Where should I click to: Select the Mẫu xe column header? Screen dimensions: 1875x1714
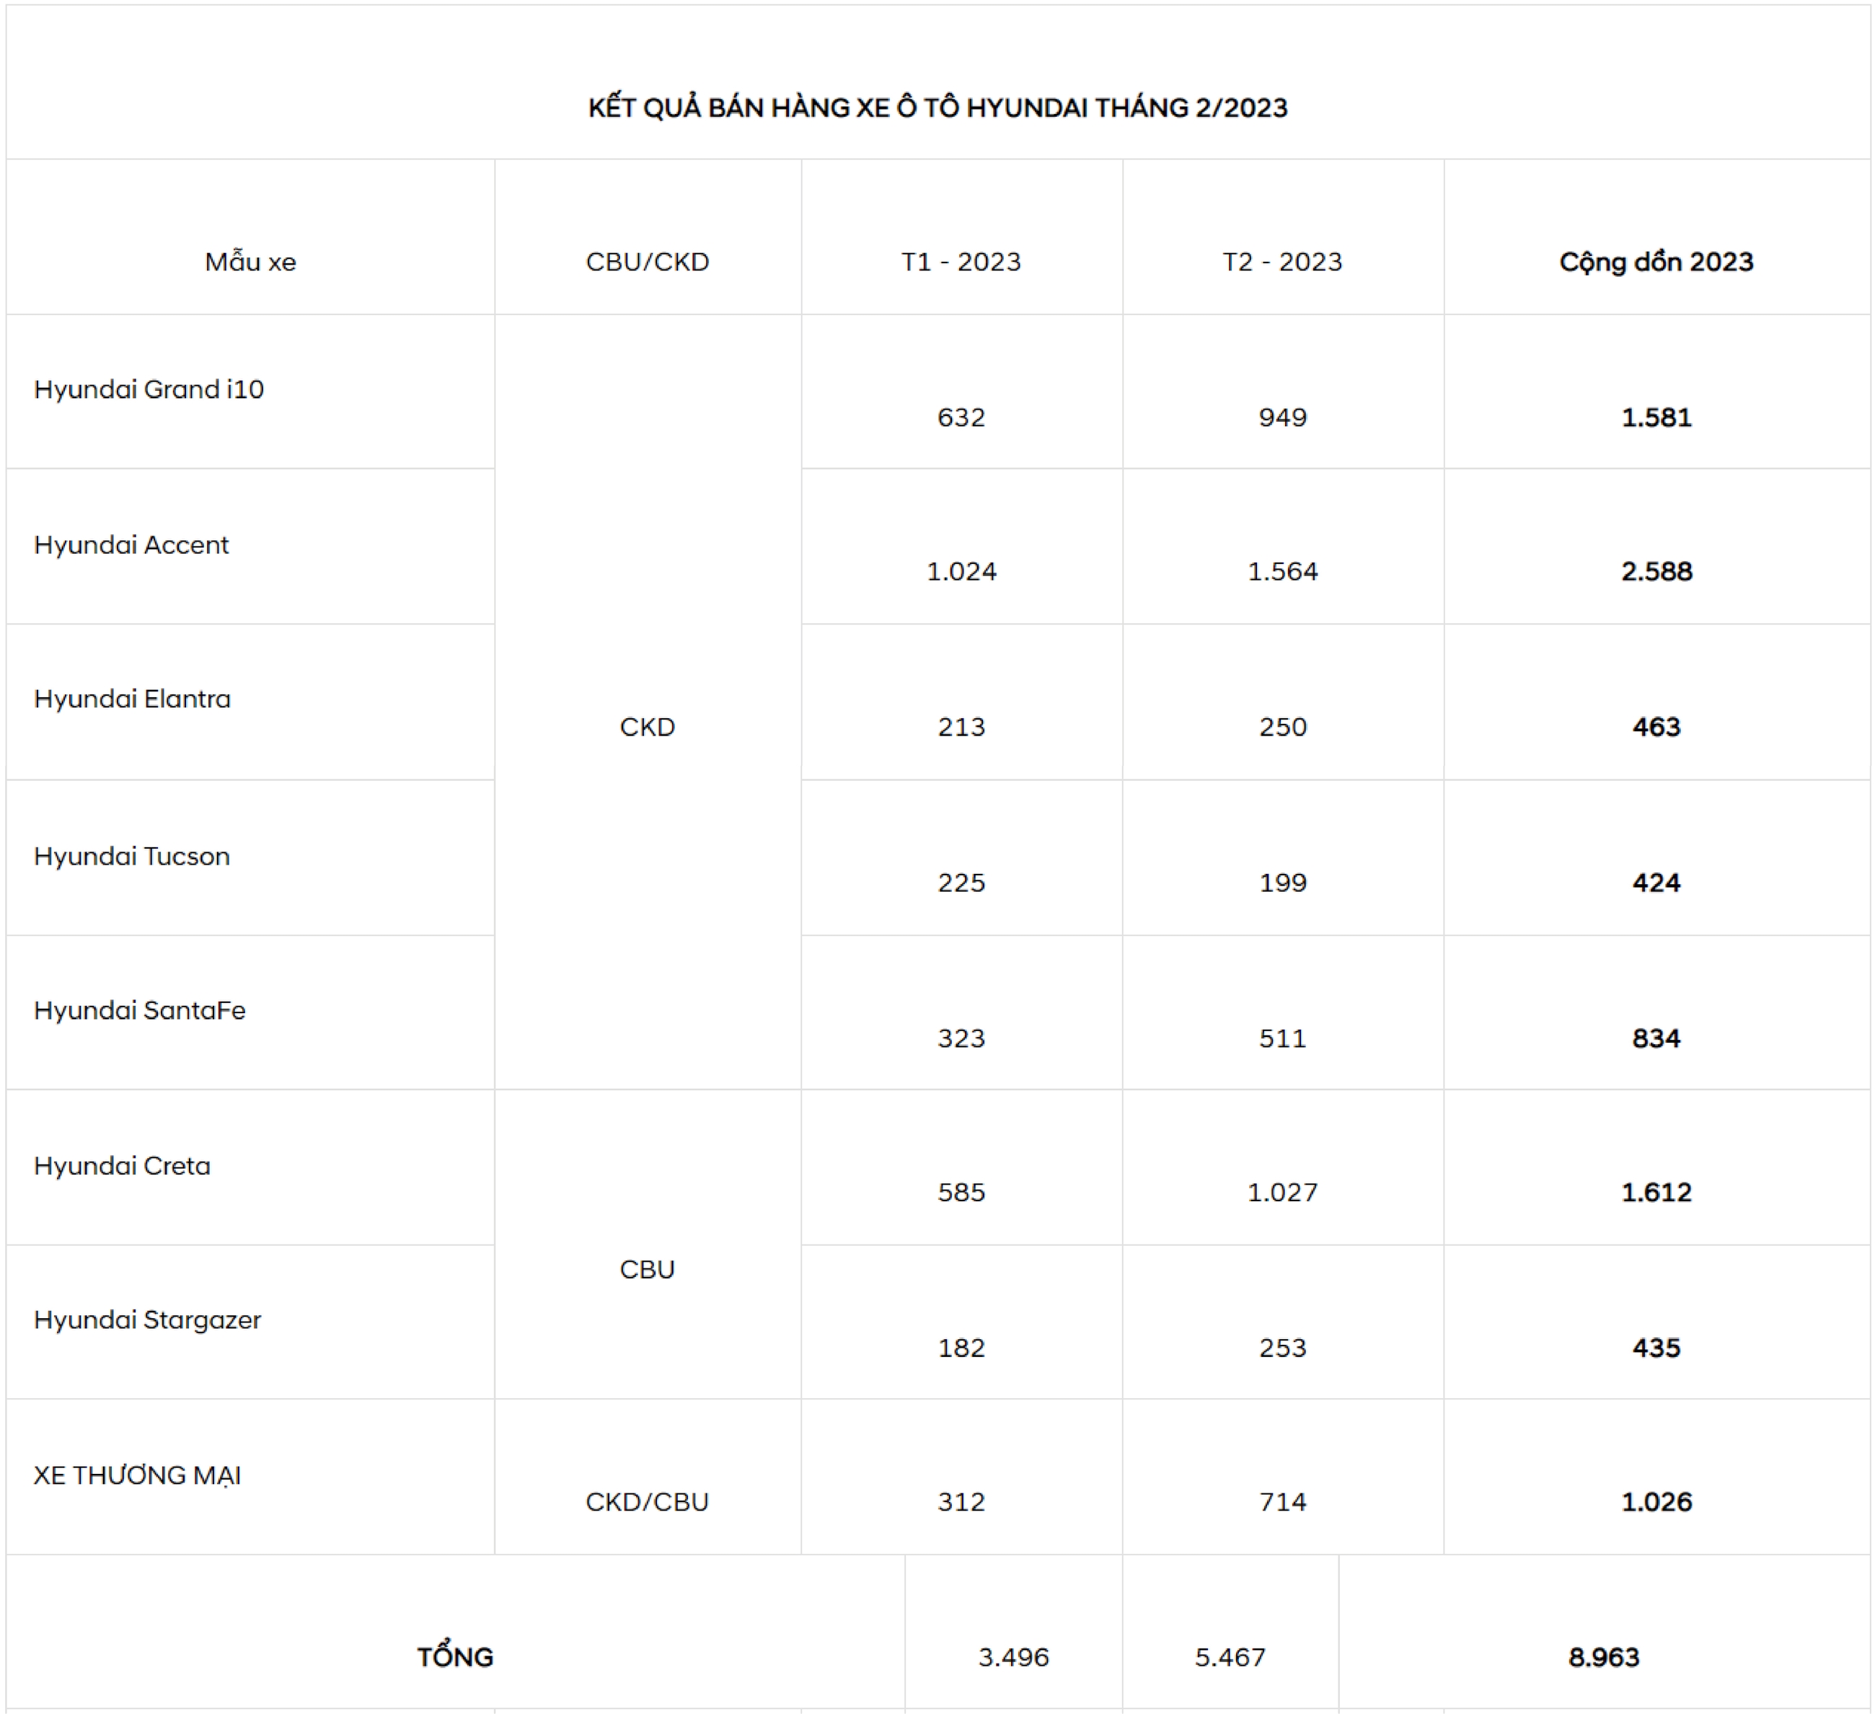(x=250, y=261)
